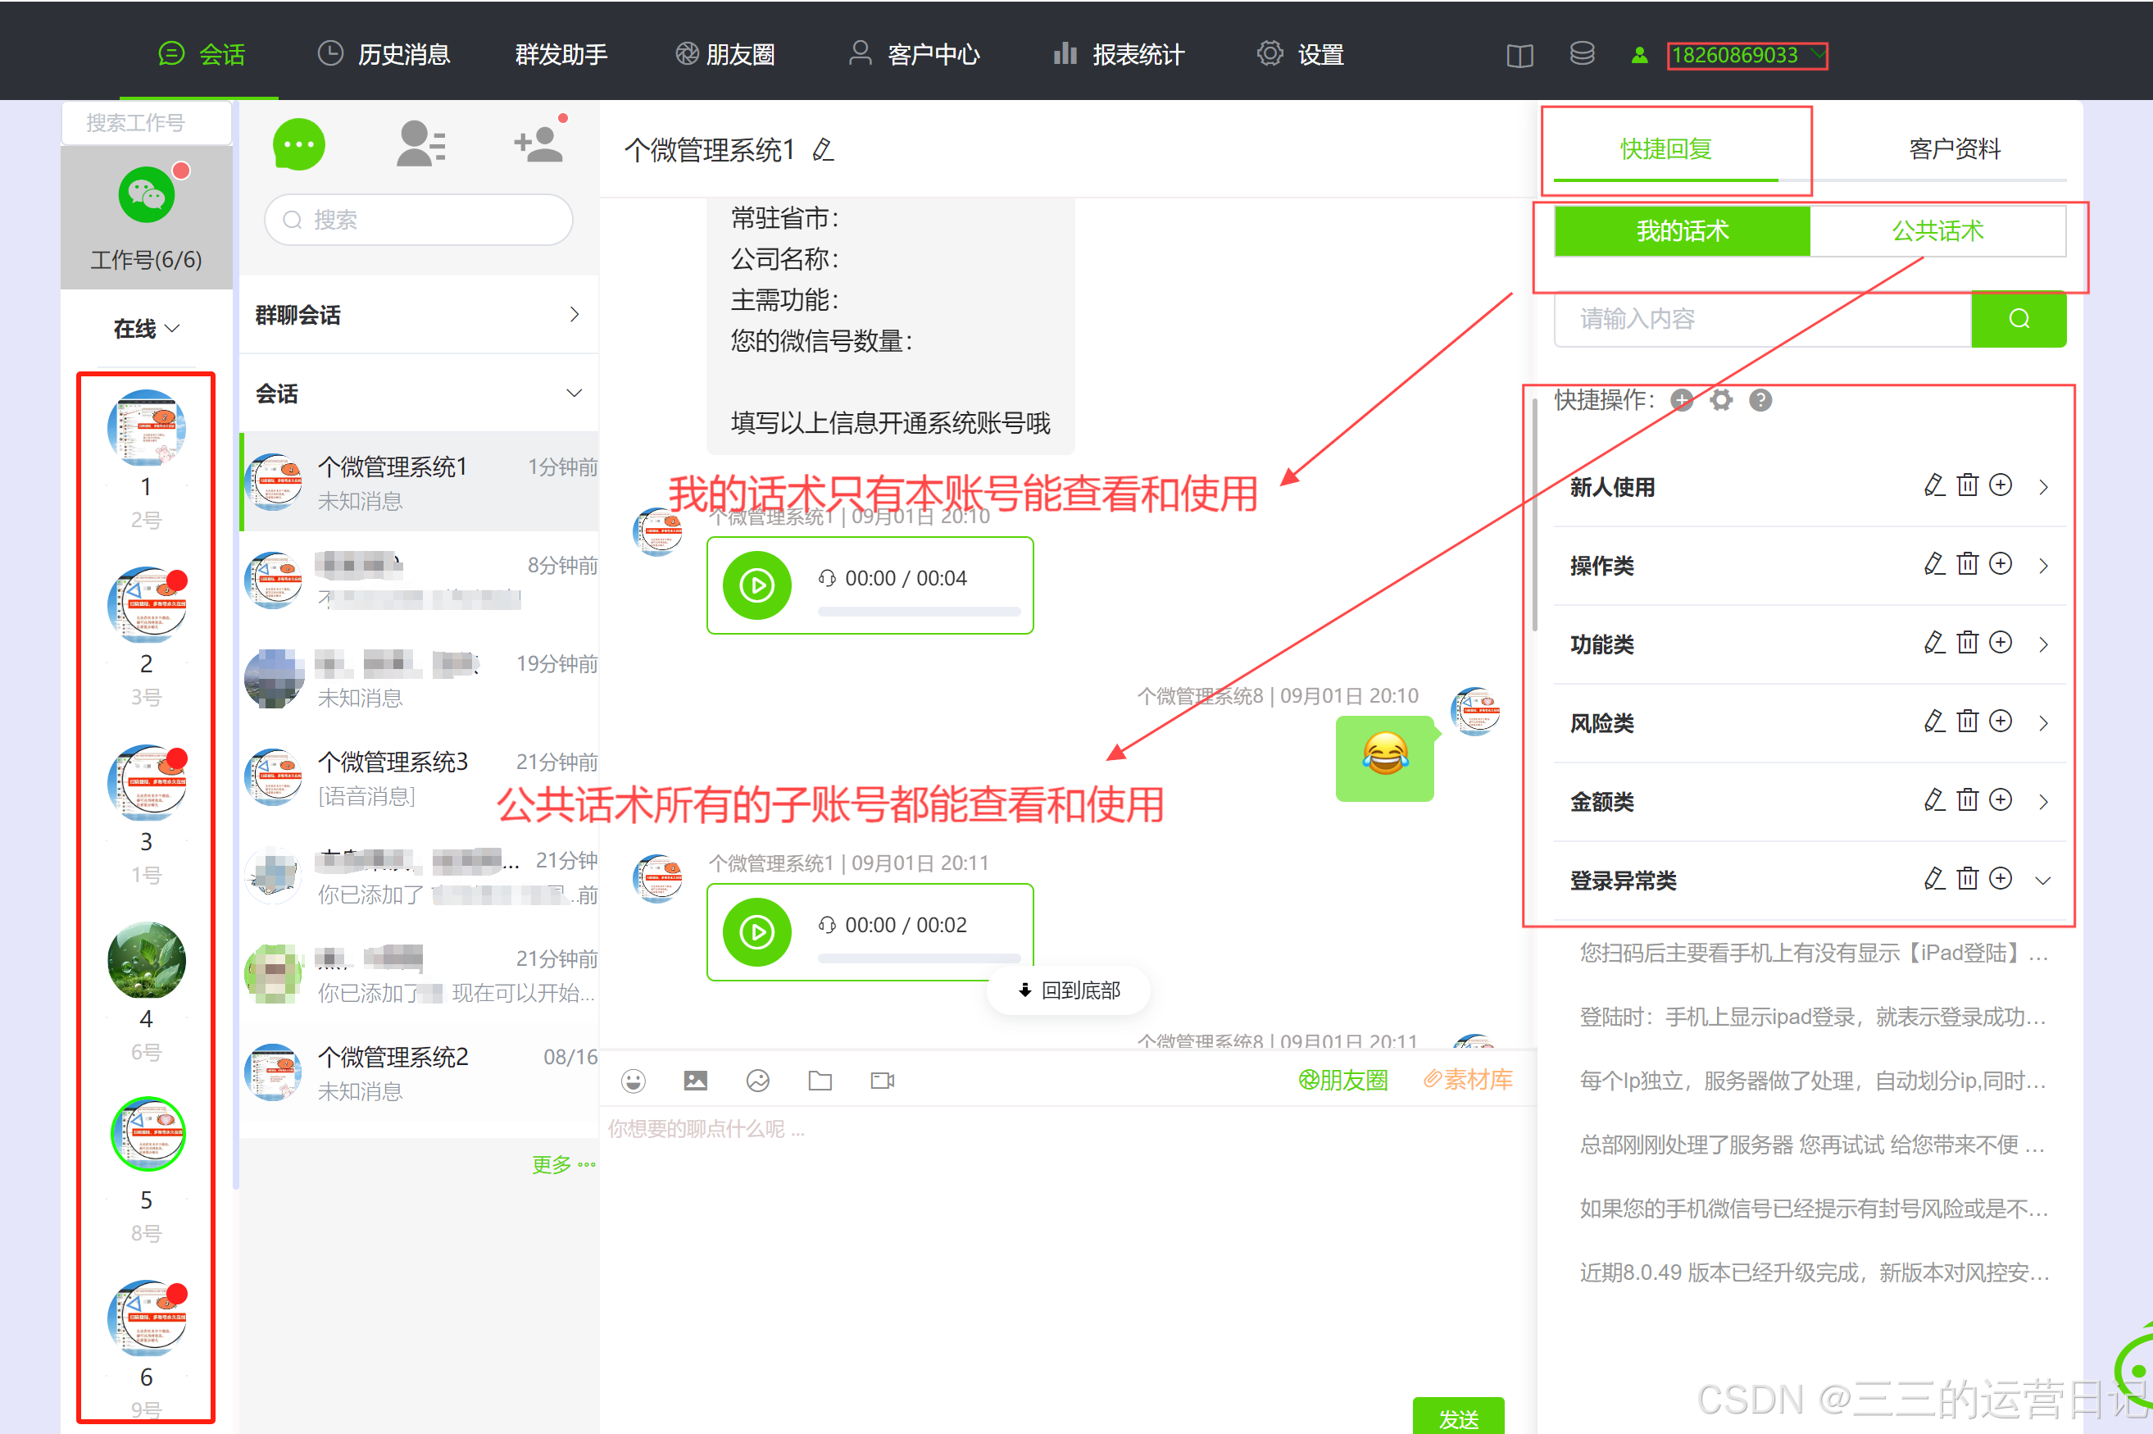This screenshot has height=1434, width=2153.
Task: Switch to 公共话术 toggle
Action: 1937,230
